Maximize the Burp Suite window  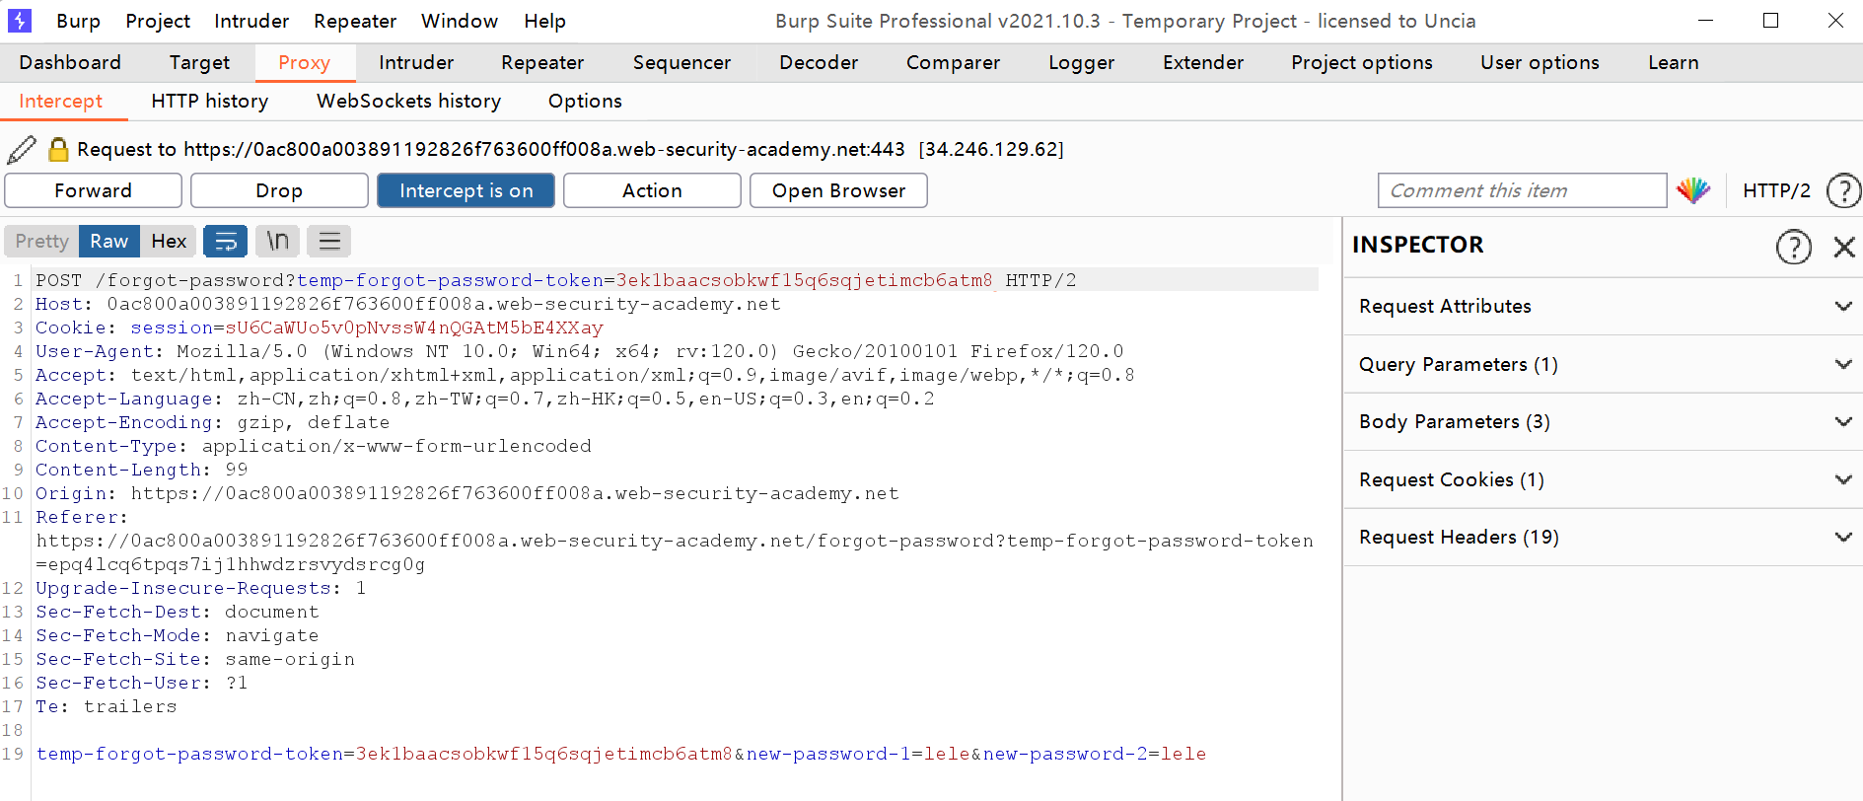click(x=1771, y=21)
